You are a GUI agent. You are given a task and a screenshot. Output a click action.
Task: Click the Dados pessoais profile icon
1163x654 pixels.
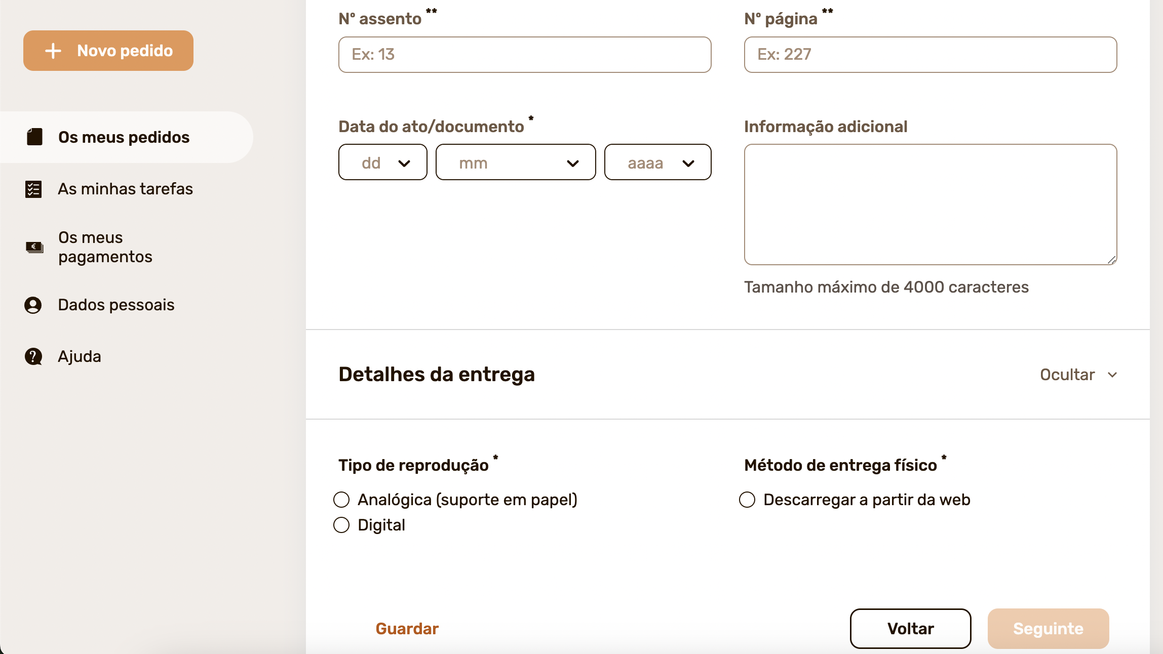tap(33, 305)
